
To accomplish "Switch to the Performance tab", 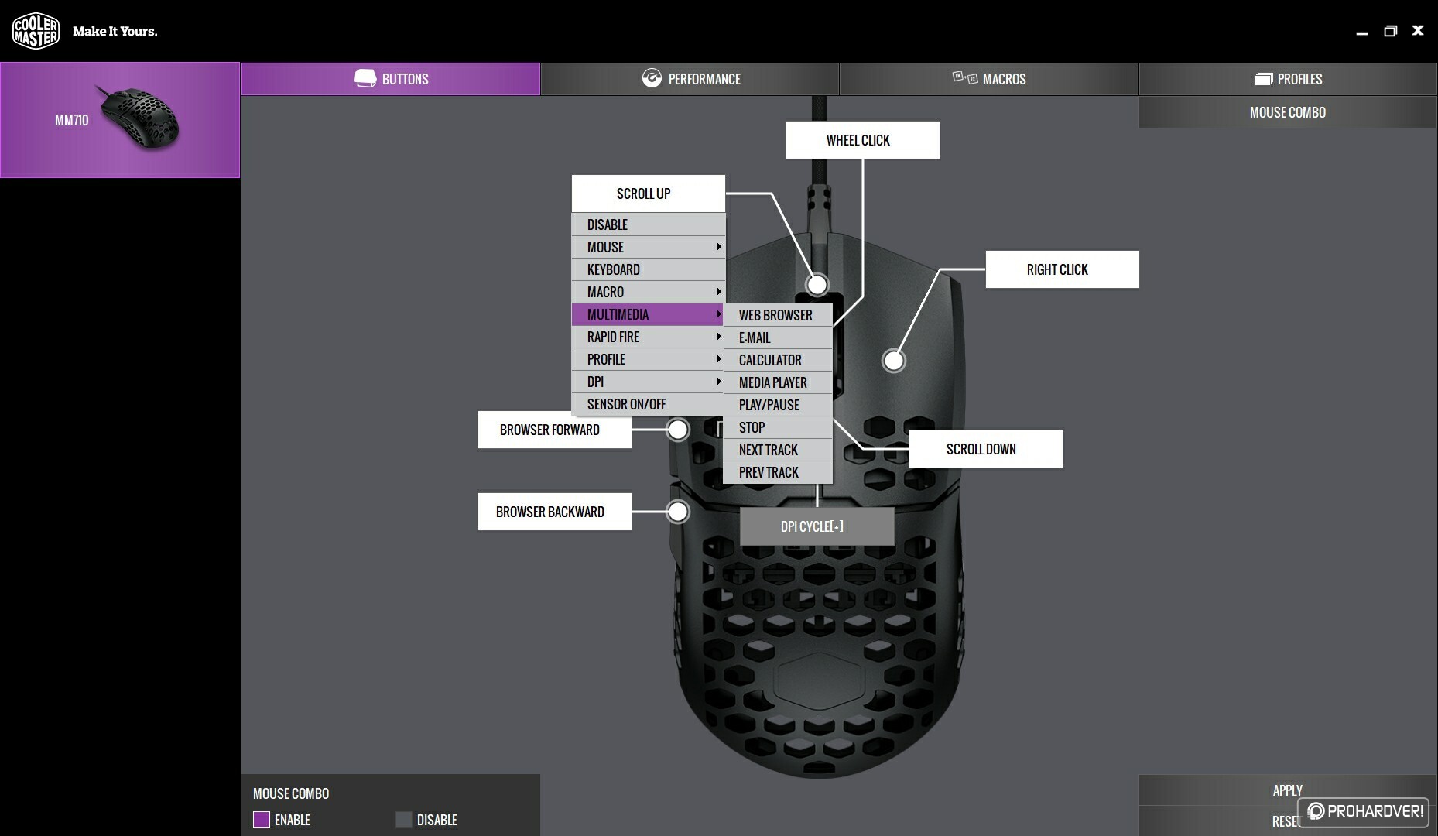I will [x=690, y=79].
